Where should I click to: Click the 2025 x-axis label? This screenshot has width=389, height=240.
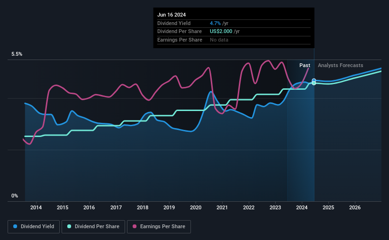tap(328, 207)
